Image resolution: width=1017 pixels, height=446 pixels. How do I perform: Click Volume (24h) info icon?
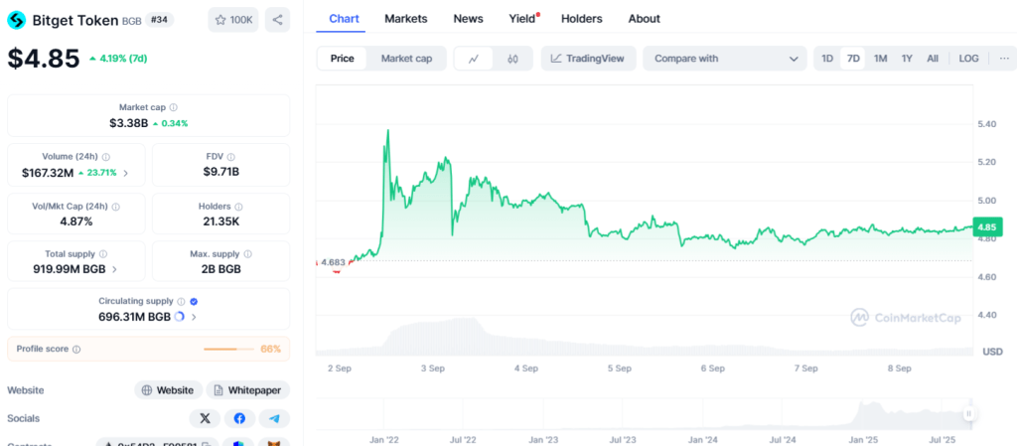105,157
